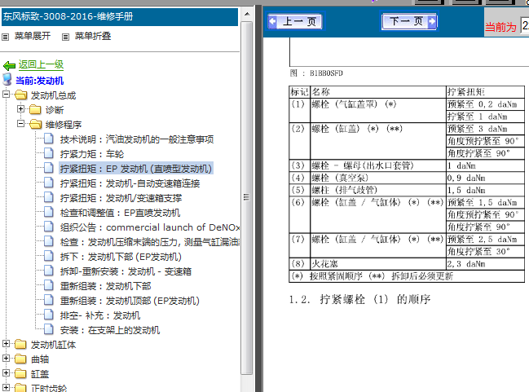Click 菜单折叠 to collapse all menus

93,36
